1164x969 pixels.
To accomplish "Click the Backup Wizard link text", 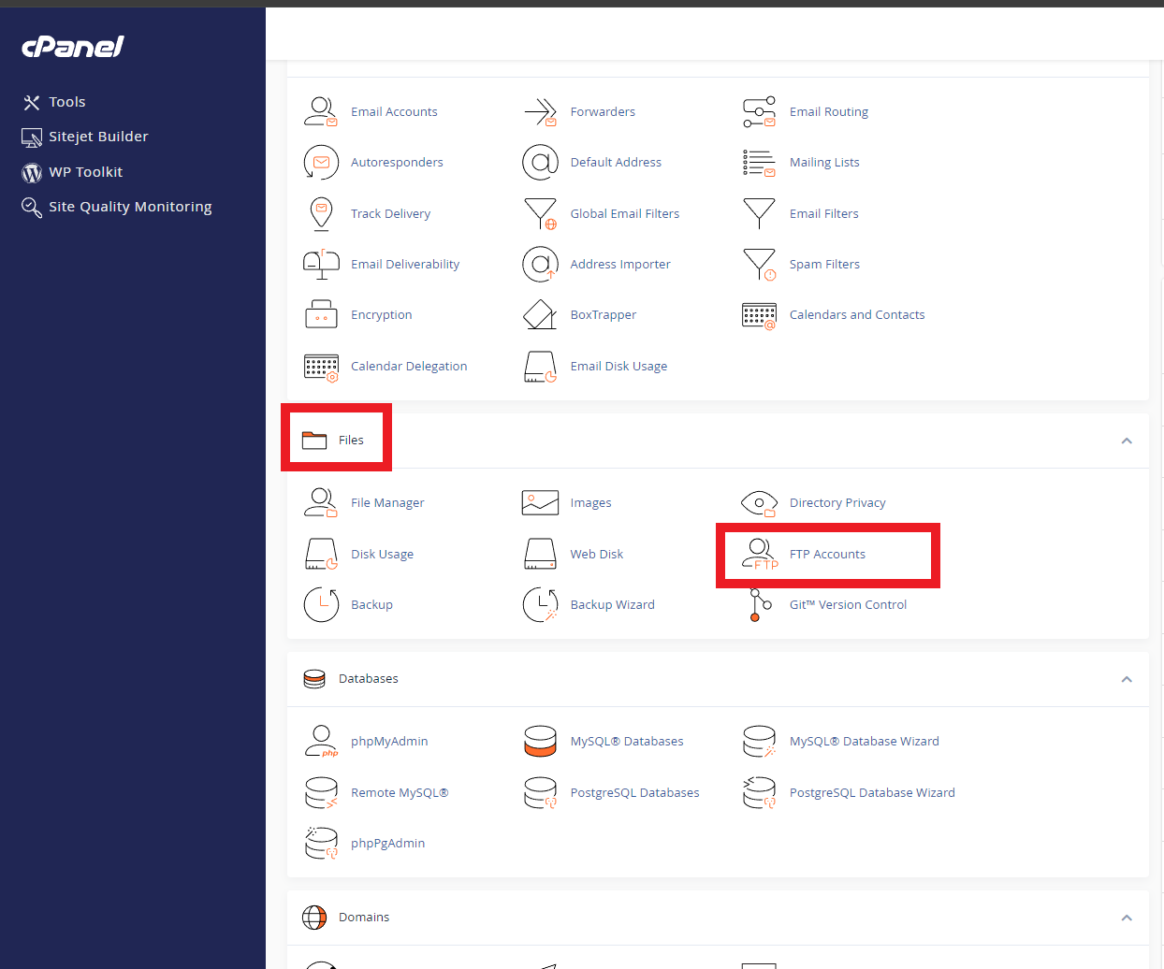I will pyautogui.click(x=613, y=604).
